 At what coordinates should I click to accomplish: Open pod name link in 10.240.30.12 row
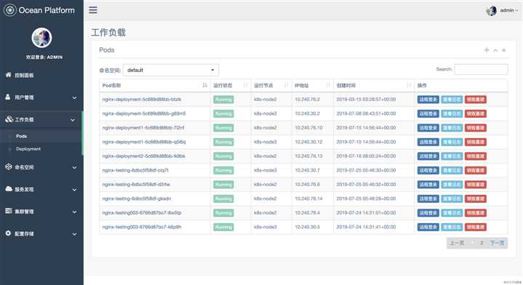(144, 142)
